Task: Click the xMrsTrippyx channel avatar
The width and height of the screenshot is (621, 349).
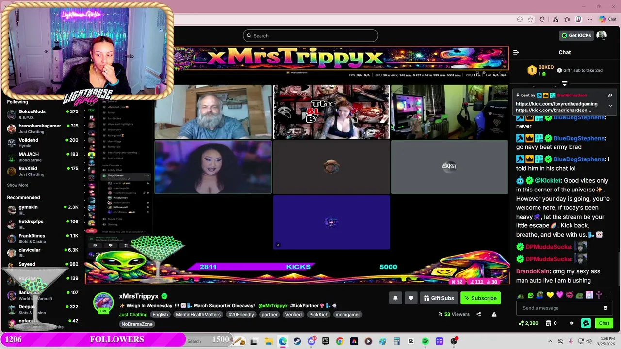Action: [103, 302]
